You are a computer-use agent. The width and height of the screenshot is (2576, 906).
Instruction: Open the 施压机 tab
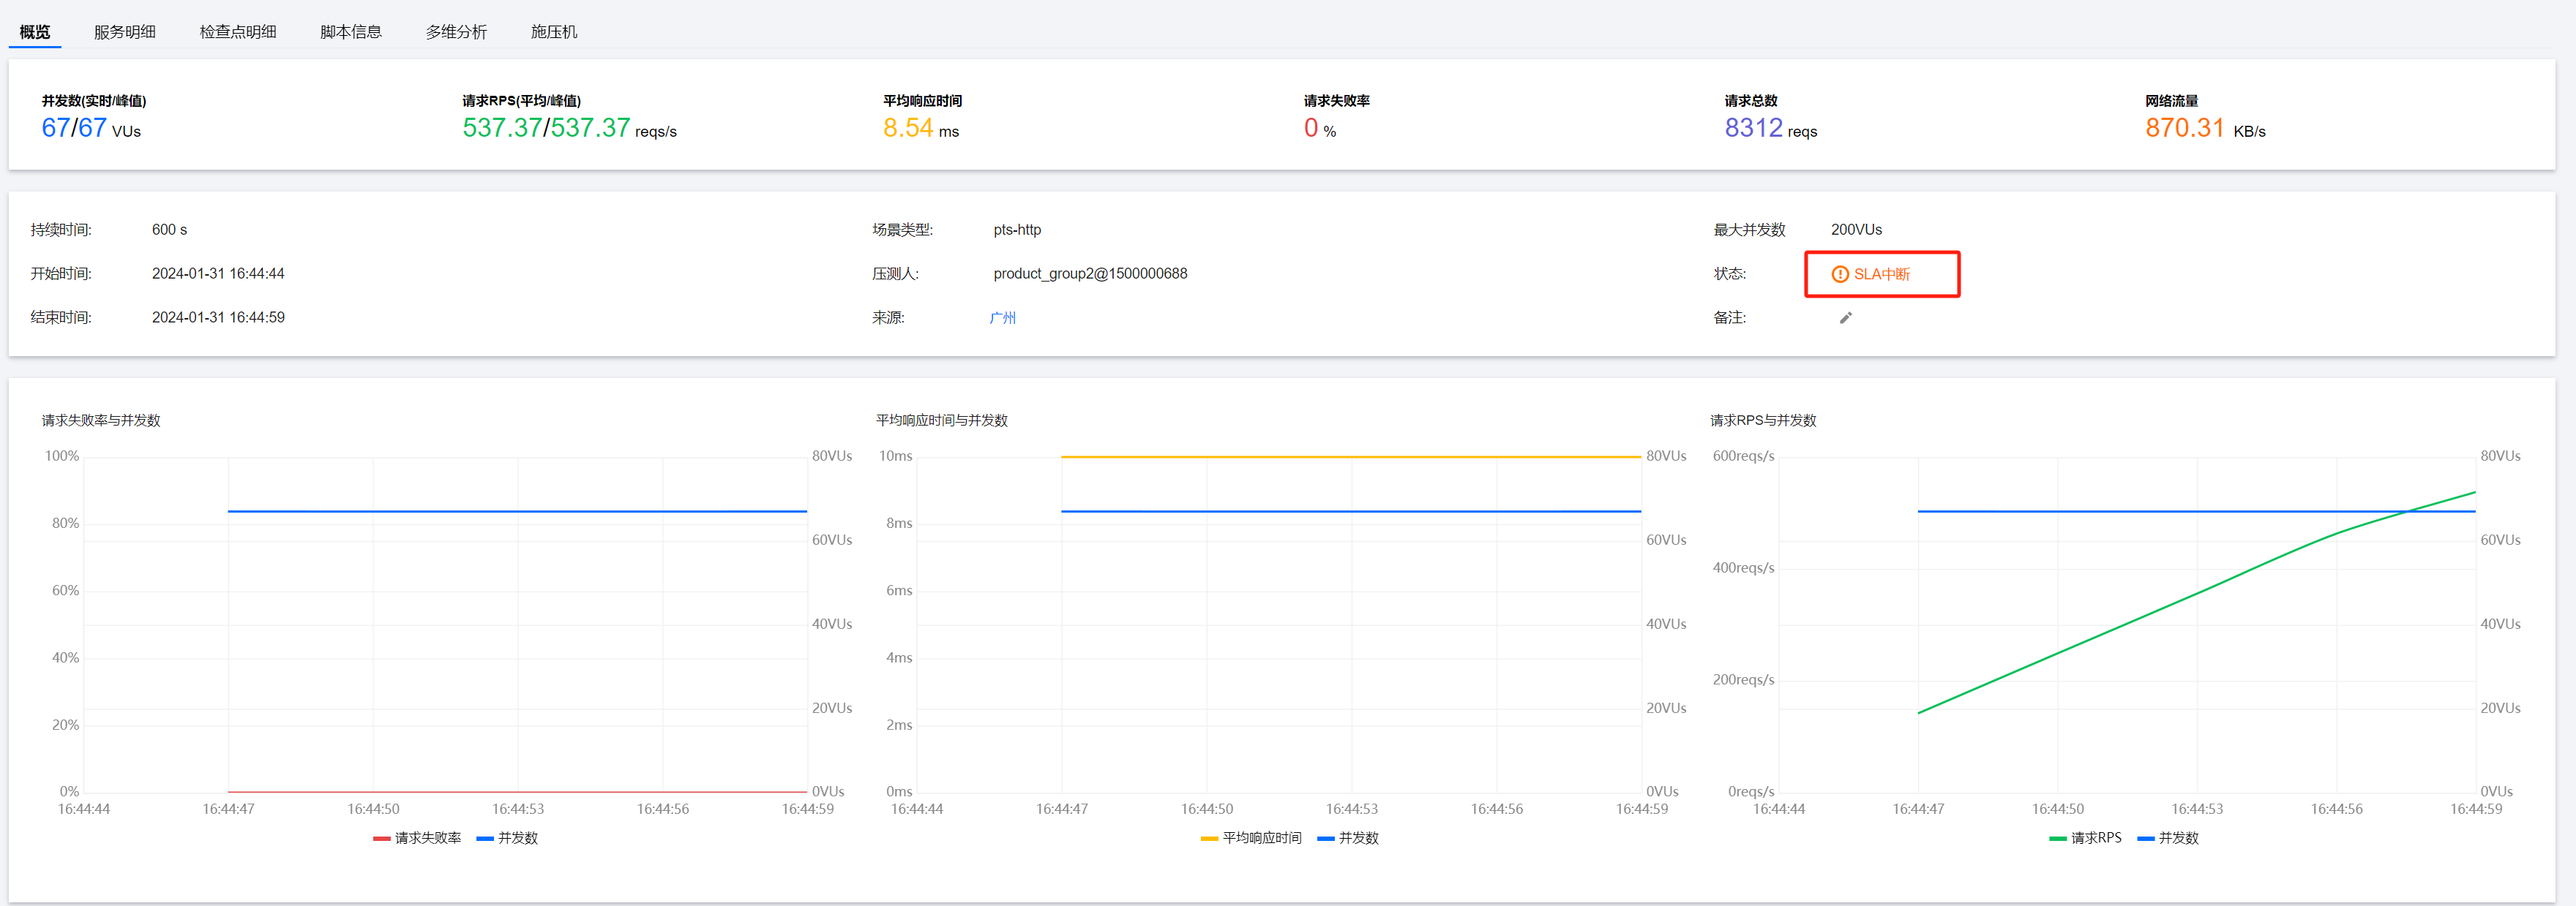[x=554, y=32]
